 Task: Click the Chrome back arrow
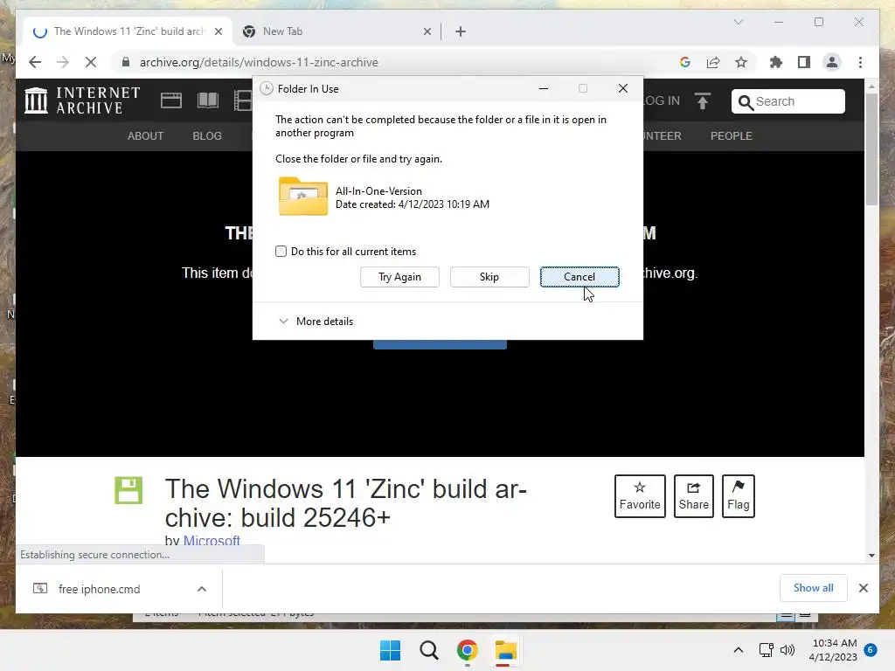pos(35,62)
